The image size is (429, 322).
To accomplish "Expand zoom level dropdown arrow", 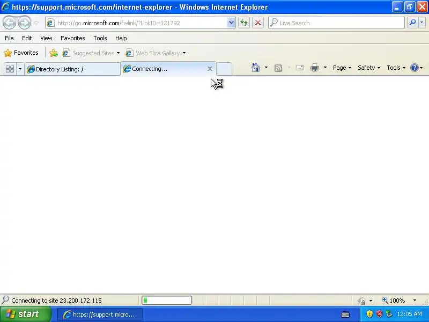I will pyautogui.click(x=415, y=301).
